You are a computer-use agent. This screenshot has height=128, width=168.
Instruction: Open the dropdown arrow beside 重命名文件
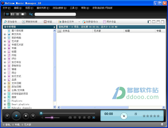[79, 22]
